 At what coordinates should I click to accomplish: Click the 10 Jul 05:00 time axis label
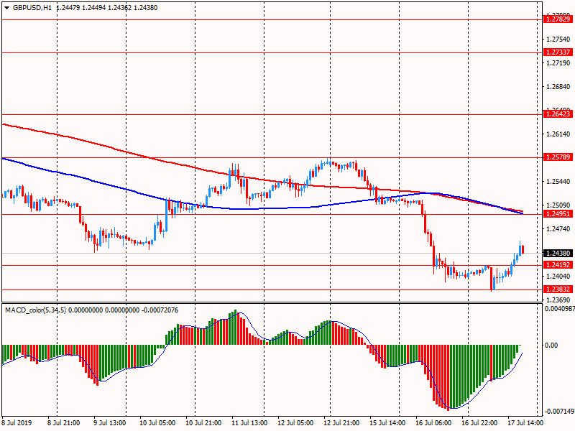[157, 423]
